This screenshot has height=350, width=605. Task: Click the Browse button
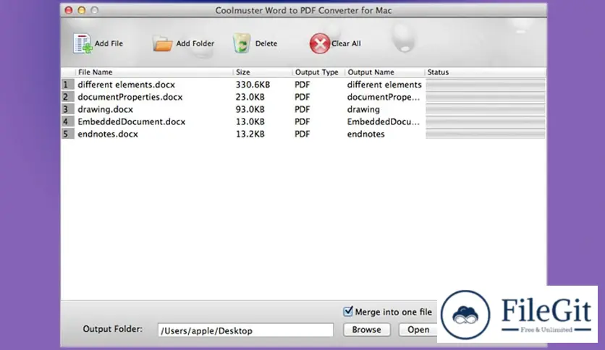point(367,330)
